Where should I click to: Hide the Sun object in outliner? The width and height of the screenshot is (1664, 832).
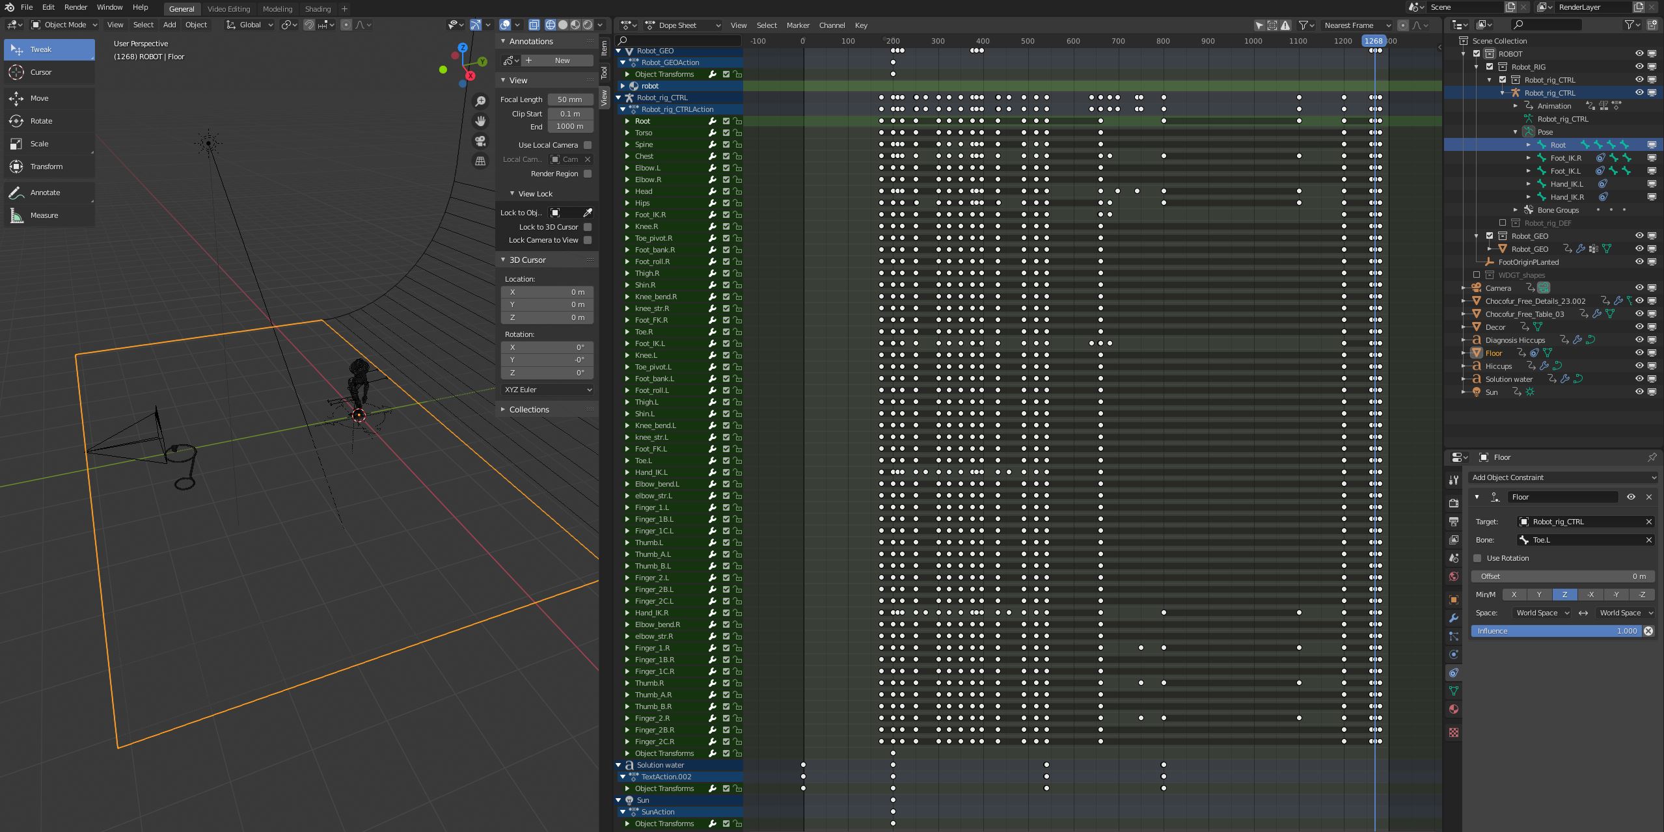[x=1639, y=392]
